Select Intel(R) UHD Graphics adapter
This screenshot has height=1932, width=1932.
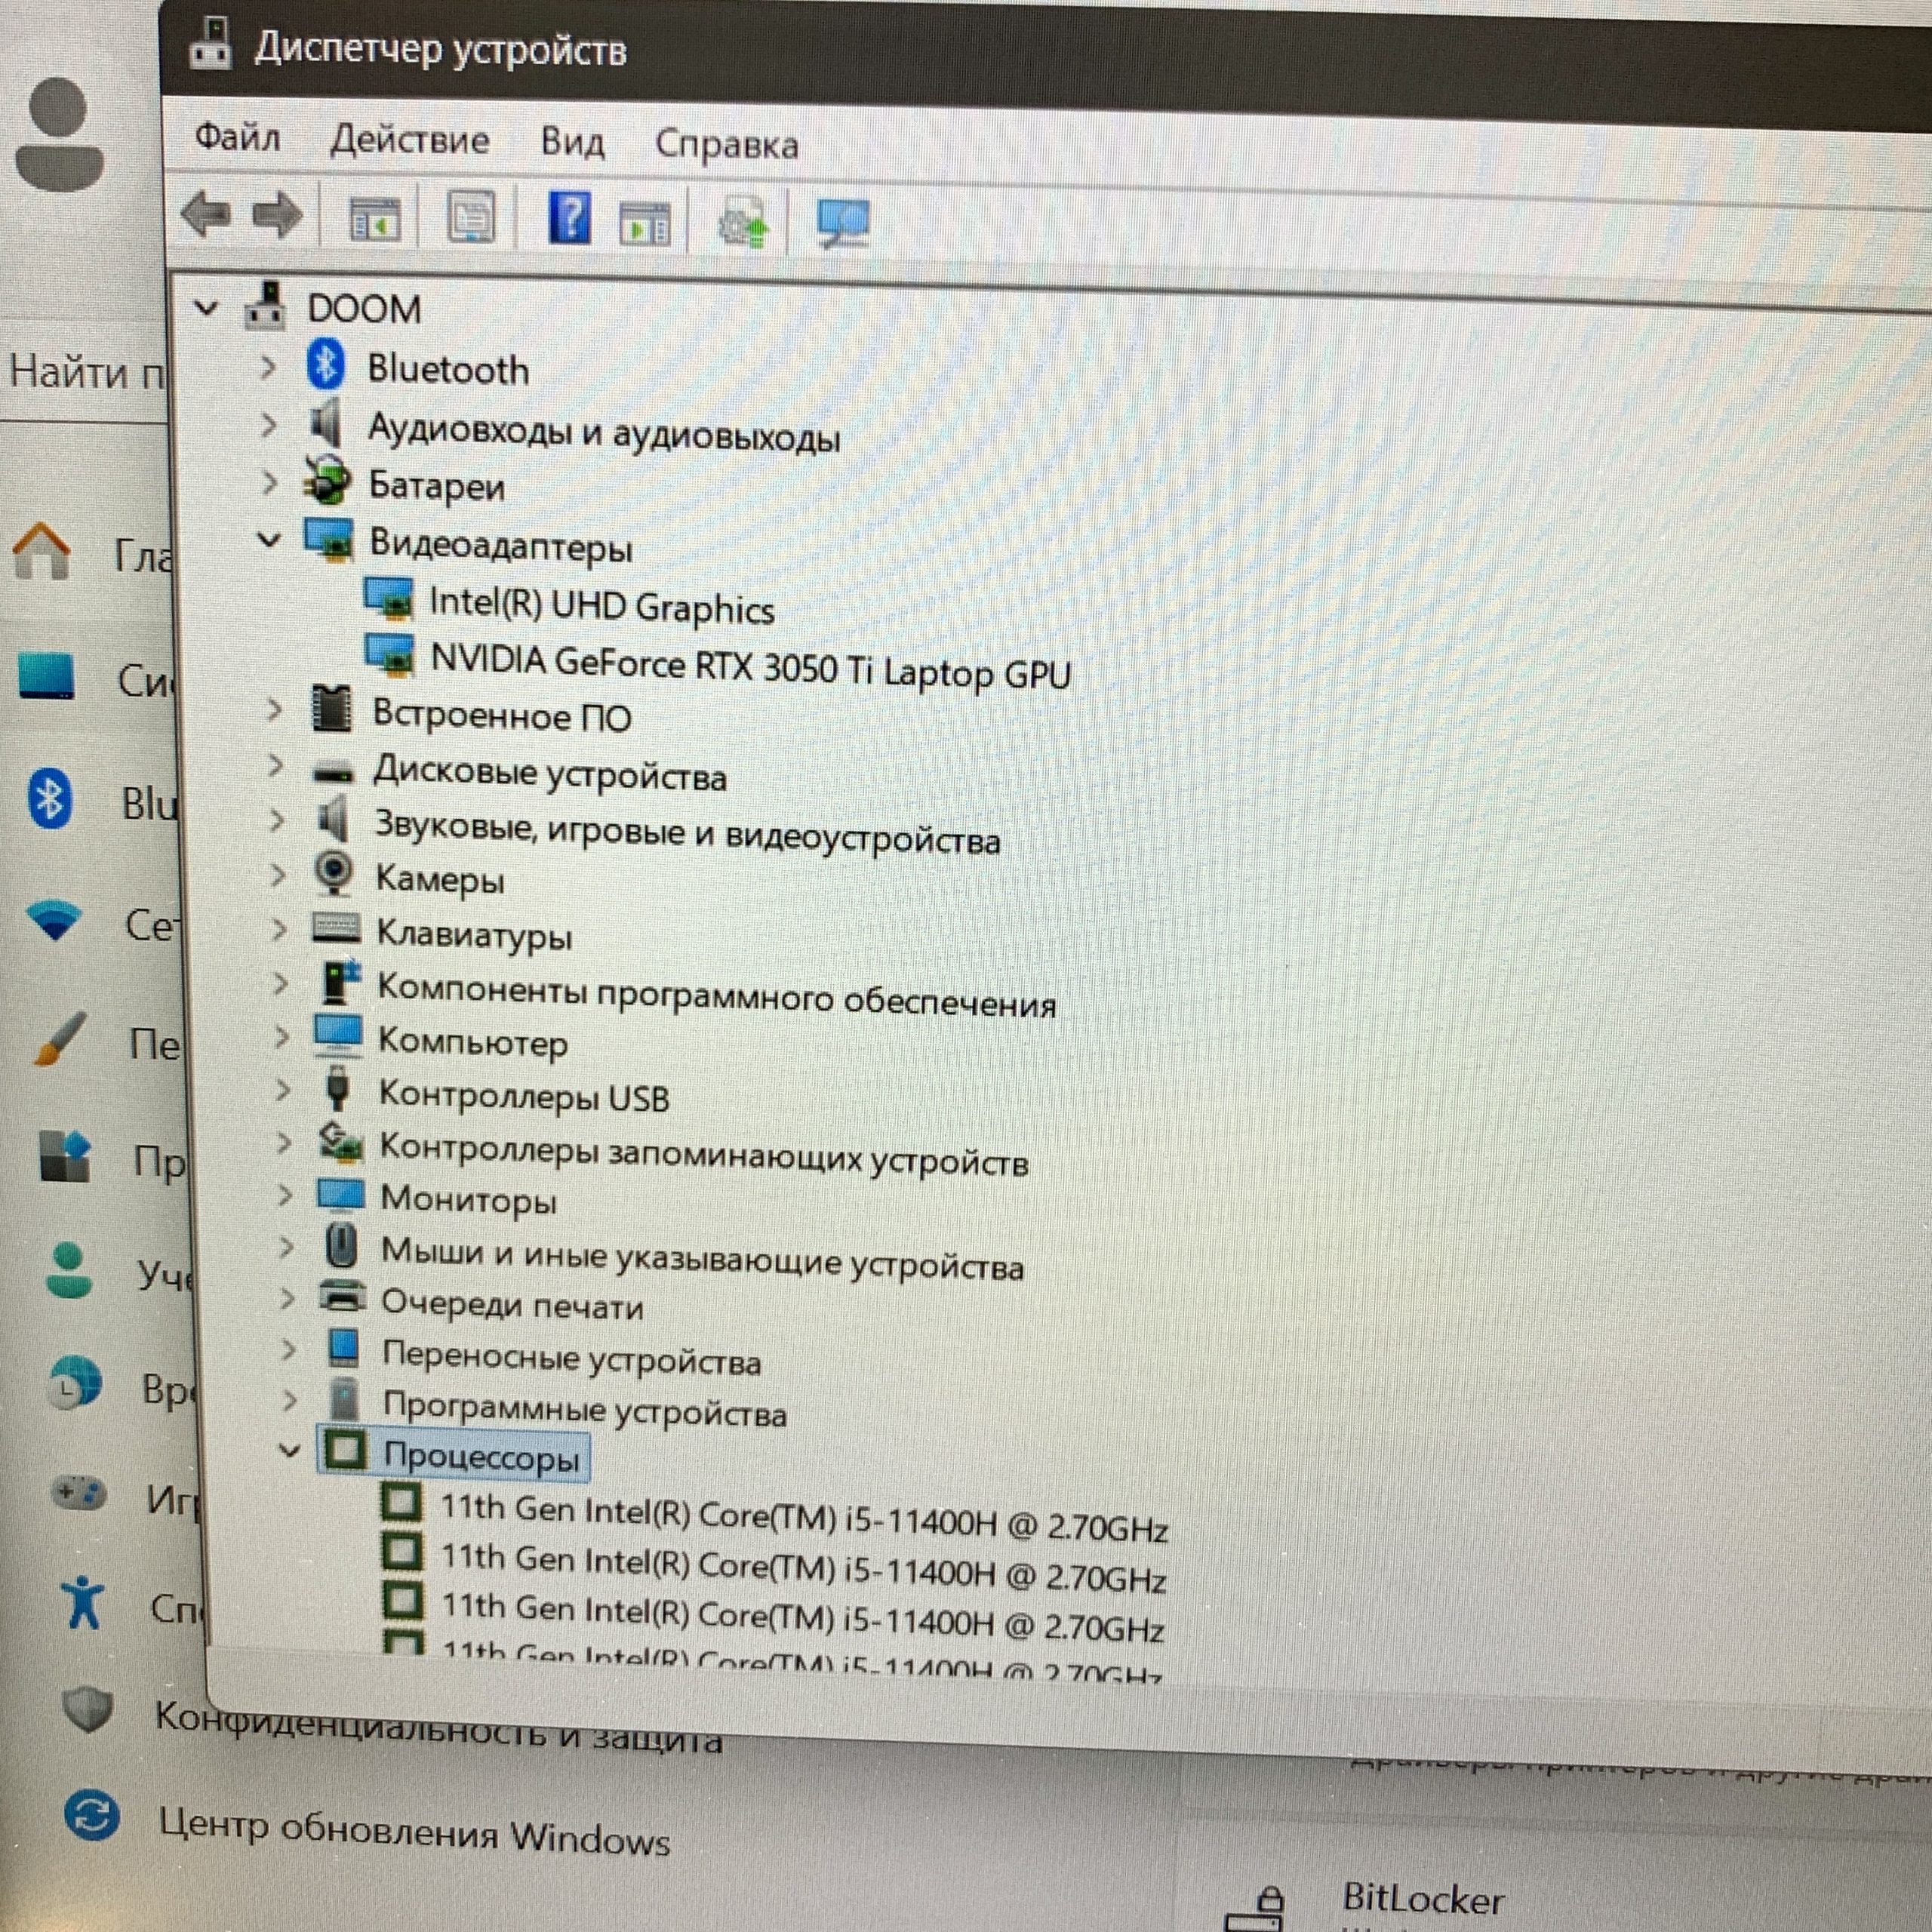601,606
